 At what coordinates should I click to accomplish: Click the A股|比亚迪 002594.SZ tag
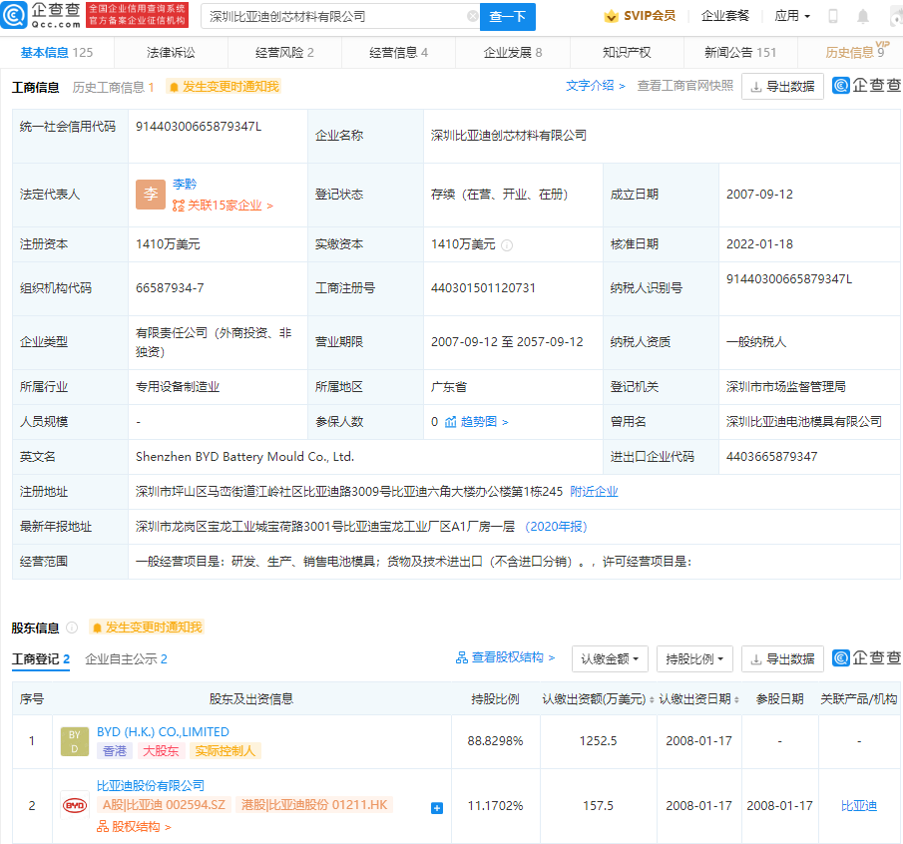pos(164,805)
